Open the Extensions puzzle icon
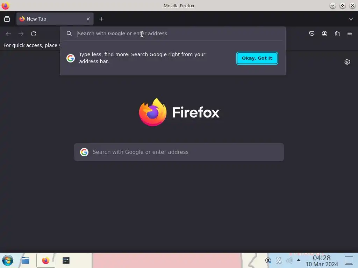Image resolution: width=358 pixels, height=268 pixels. pyautogui.click(x=337, y=34)
